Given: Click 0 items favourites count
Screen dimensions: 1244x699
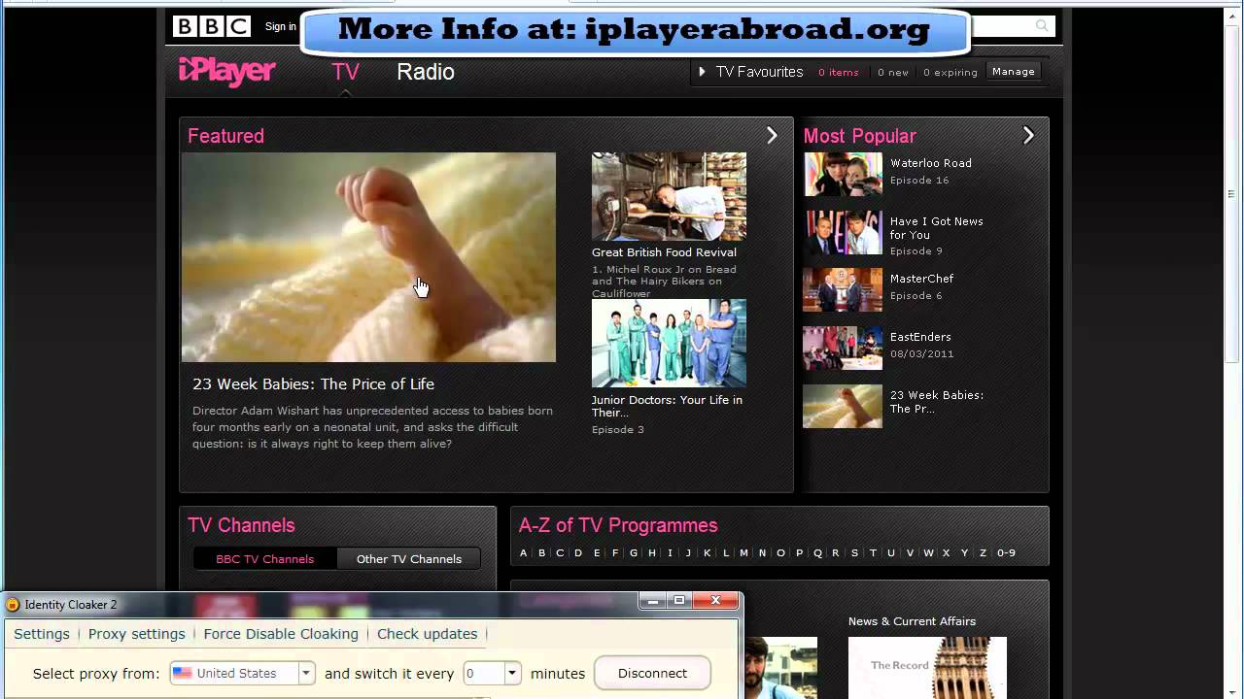Looking at the screenshot, I should (838, 73).
